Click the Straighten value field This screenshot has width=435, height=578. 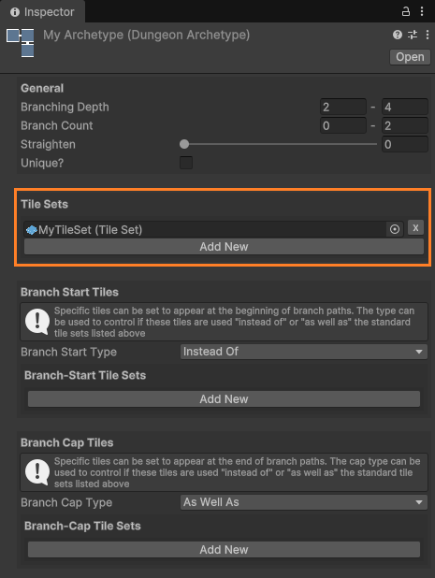405,144
